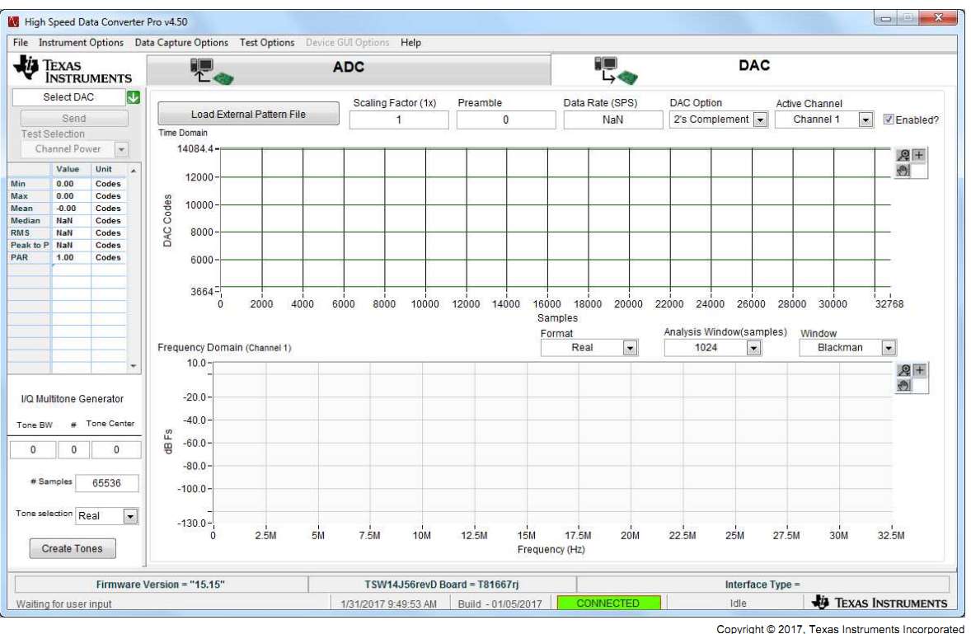Click the Load External Pattern File button
971x634 pixels.
tap(248, 115)
